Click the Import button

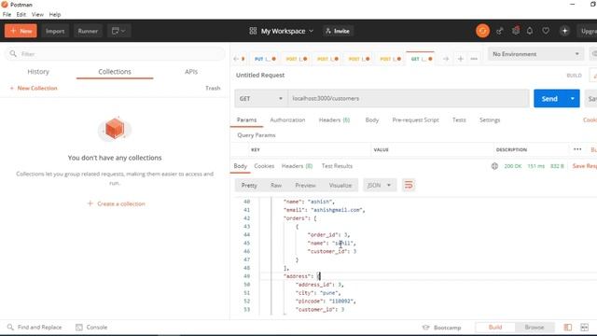(x=55, y=31)
